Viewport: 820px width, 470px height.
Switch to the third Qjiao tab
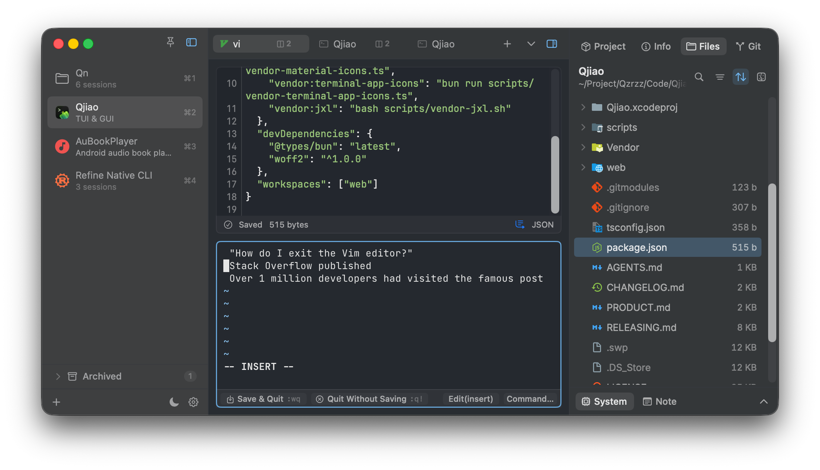(x=436, y=44)
